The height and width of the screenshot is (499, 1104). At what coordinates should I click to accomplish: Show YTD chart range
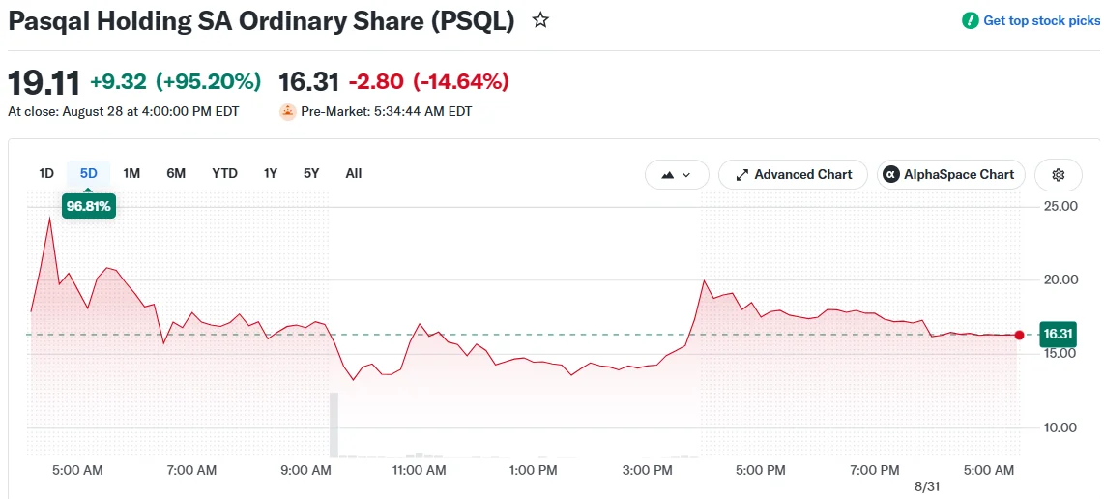click(224, 173)
